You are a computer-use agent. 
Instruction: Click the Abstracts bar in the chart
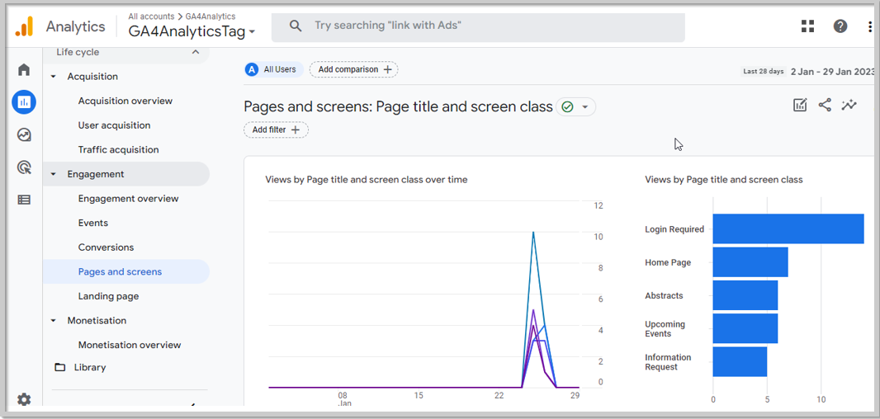point(745,295)
